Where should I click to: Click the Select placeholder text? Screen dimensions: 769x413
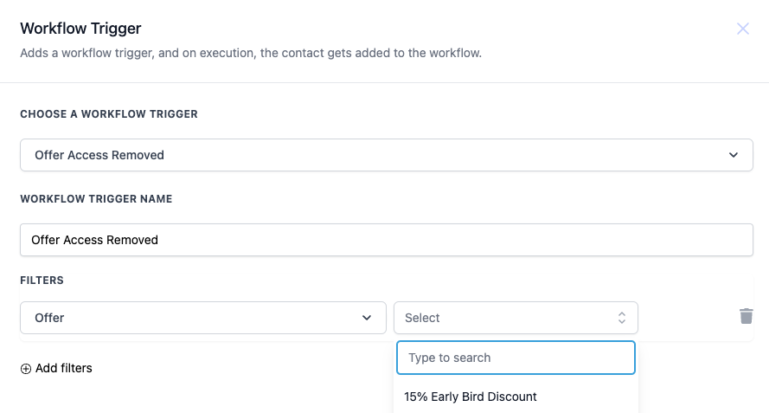pyautogui.click(x=422, y=318)
